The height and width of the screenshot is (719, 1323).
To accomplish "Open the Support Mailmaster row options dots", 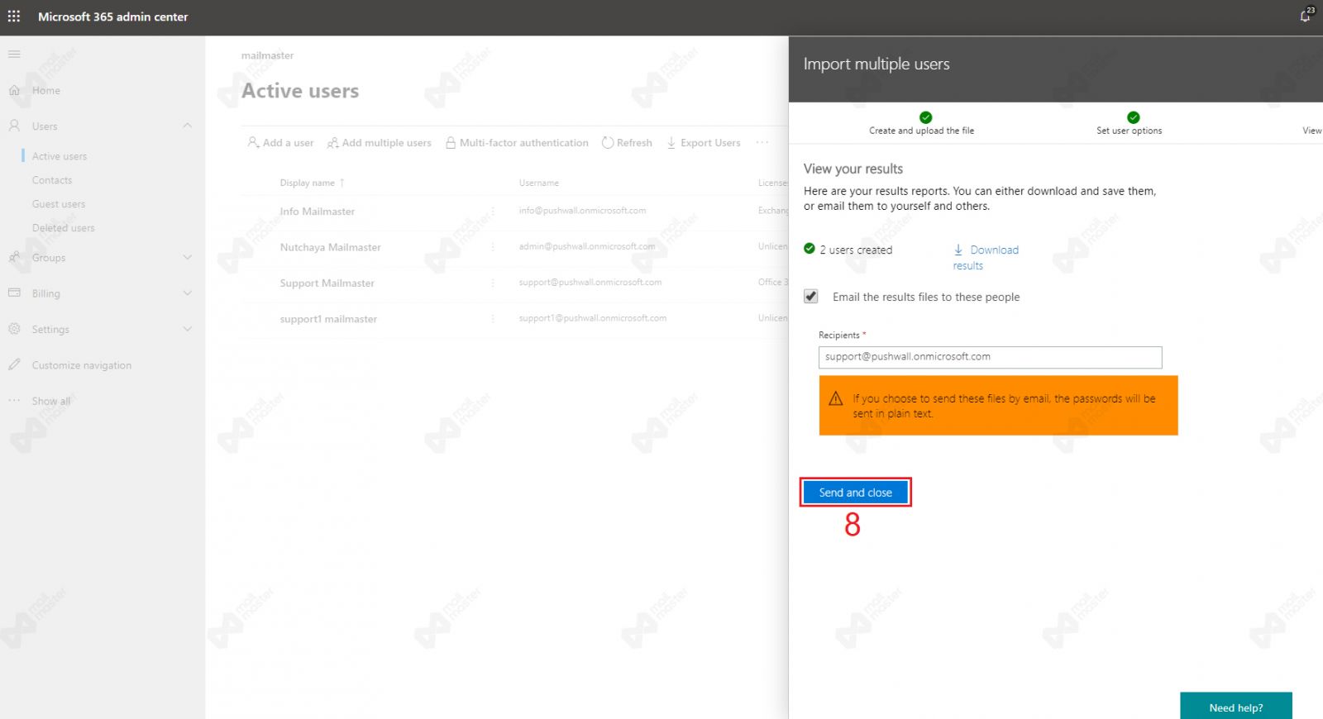I will 494,283.
